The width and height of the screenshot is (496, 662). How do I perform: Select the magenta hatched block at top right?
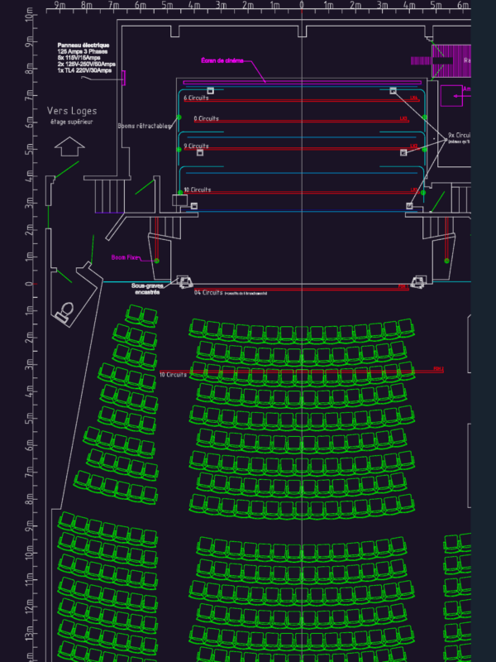click(451, 60)
